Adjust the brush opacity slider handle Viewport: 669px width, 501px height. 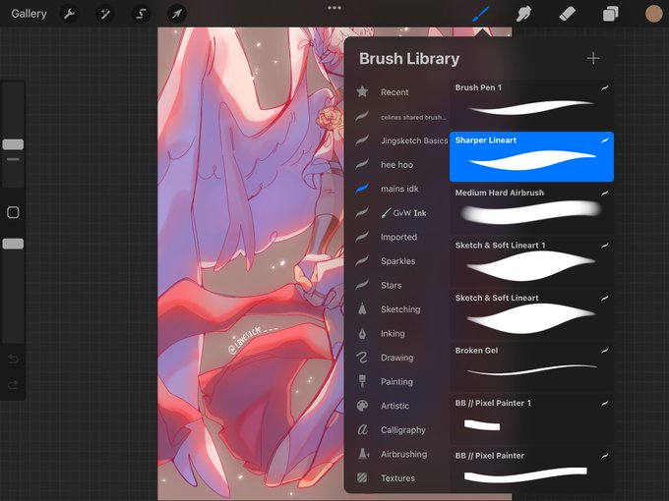click(x=13, y=244)
